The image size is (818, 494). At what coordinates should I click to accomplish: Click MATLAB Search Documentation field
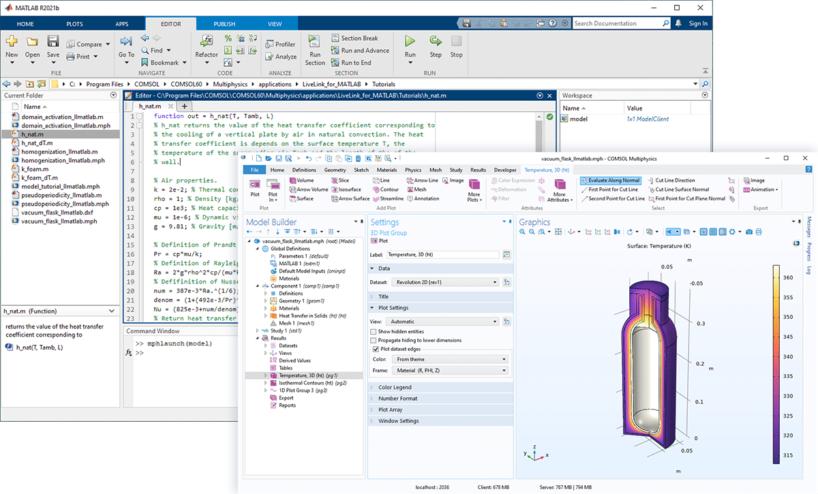pos(621,23)
